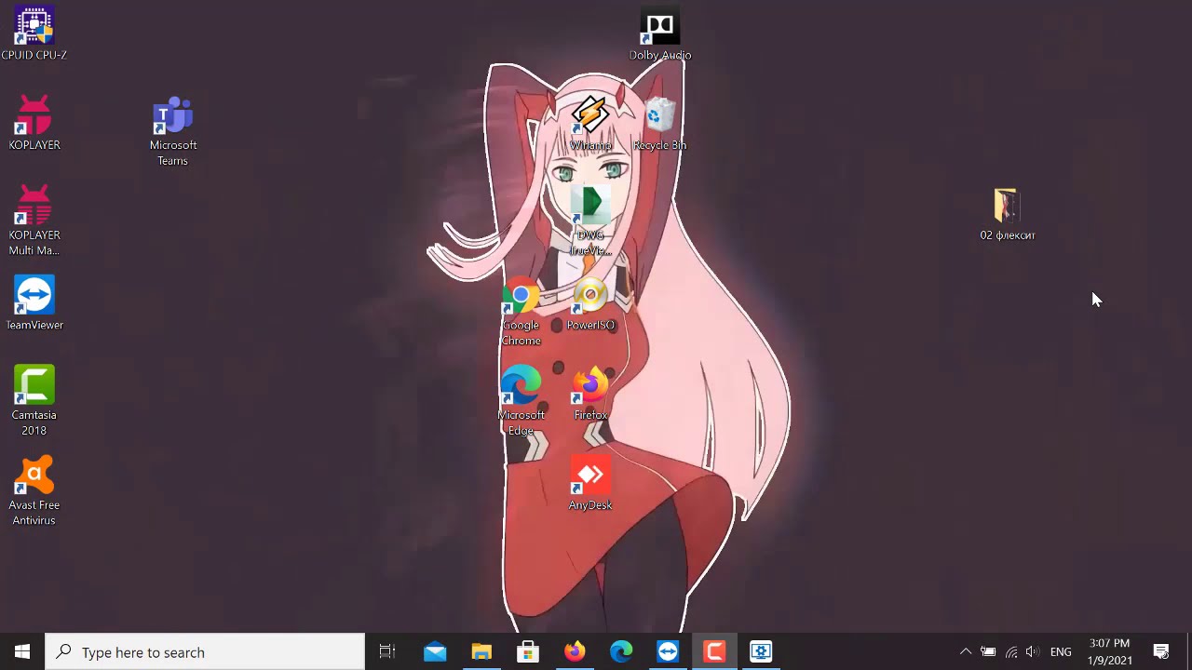Screen dimensions: 1192x670
Task: Click the taskbar search box
Action: pos(205,651)
